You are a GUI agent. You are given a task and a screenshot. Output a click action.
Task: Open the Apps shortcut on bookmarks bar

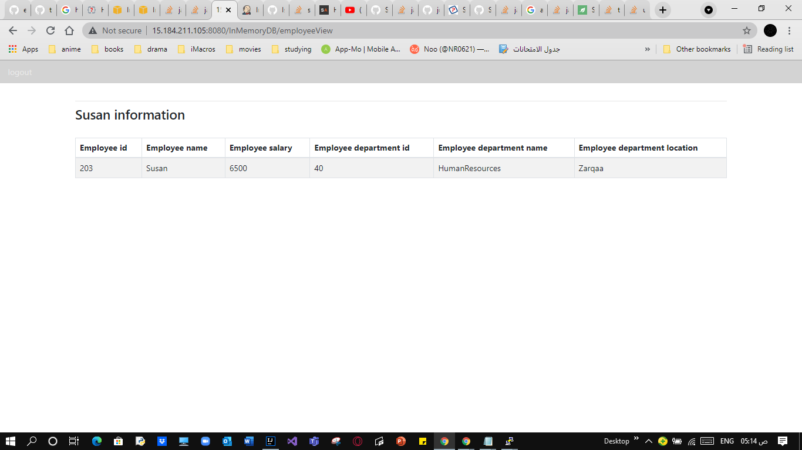coord(22,49)
